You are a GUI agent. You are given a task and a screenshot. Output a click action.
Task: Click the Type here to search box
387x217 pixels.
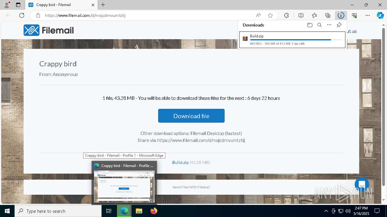58,211
